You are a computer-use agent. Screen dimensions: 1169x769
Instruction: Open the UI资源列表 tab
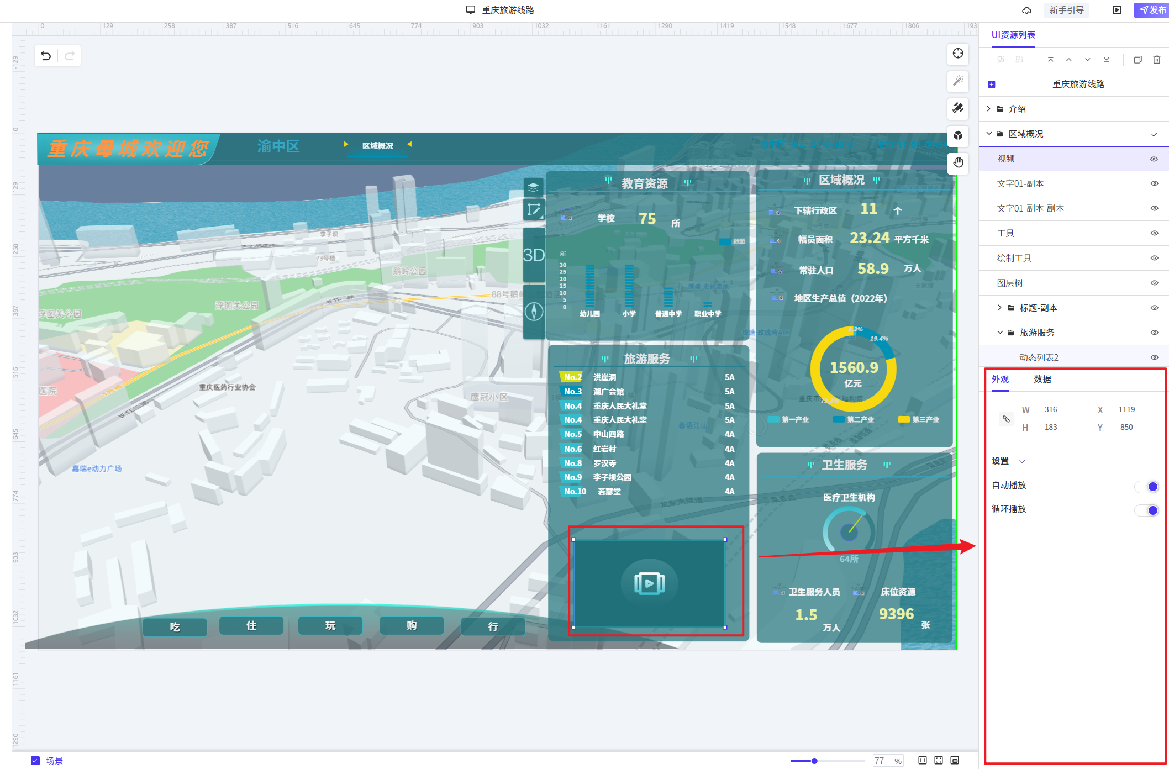[x=1013, y=35]
